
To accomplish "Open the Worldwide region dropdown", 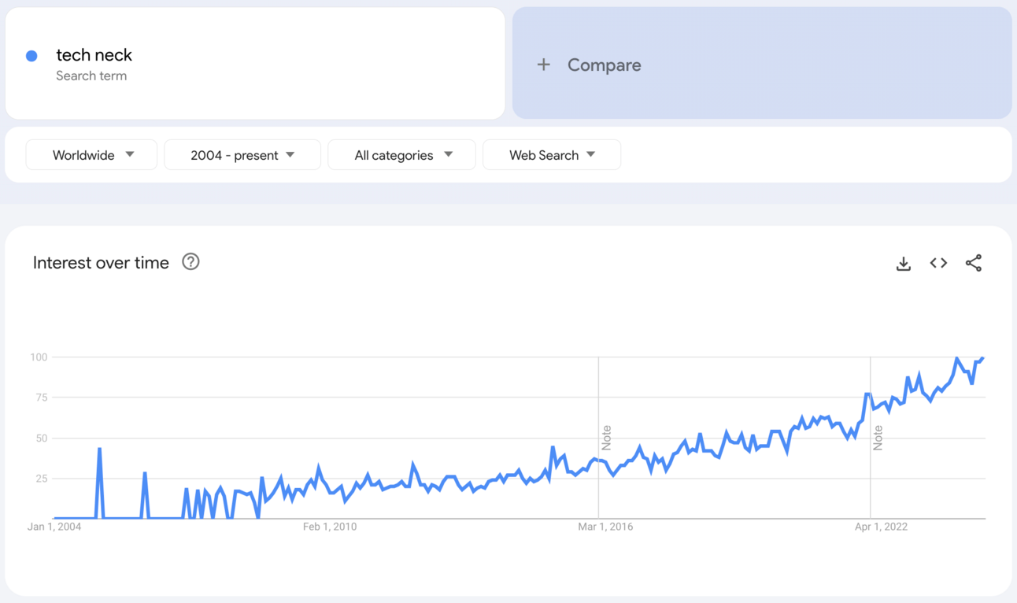I will (91, 155).
